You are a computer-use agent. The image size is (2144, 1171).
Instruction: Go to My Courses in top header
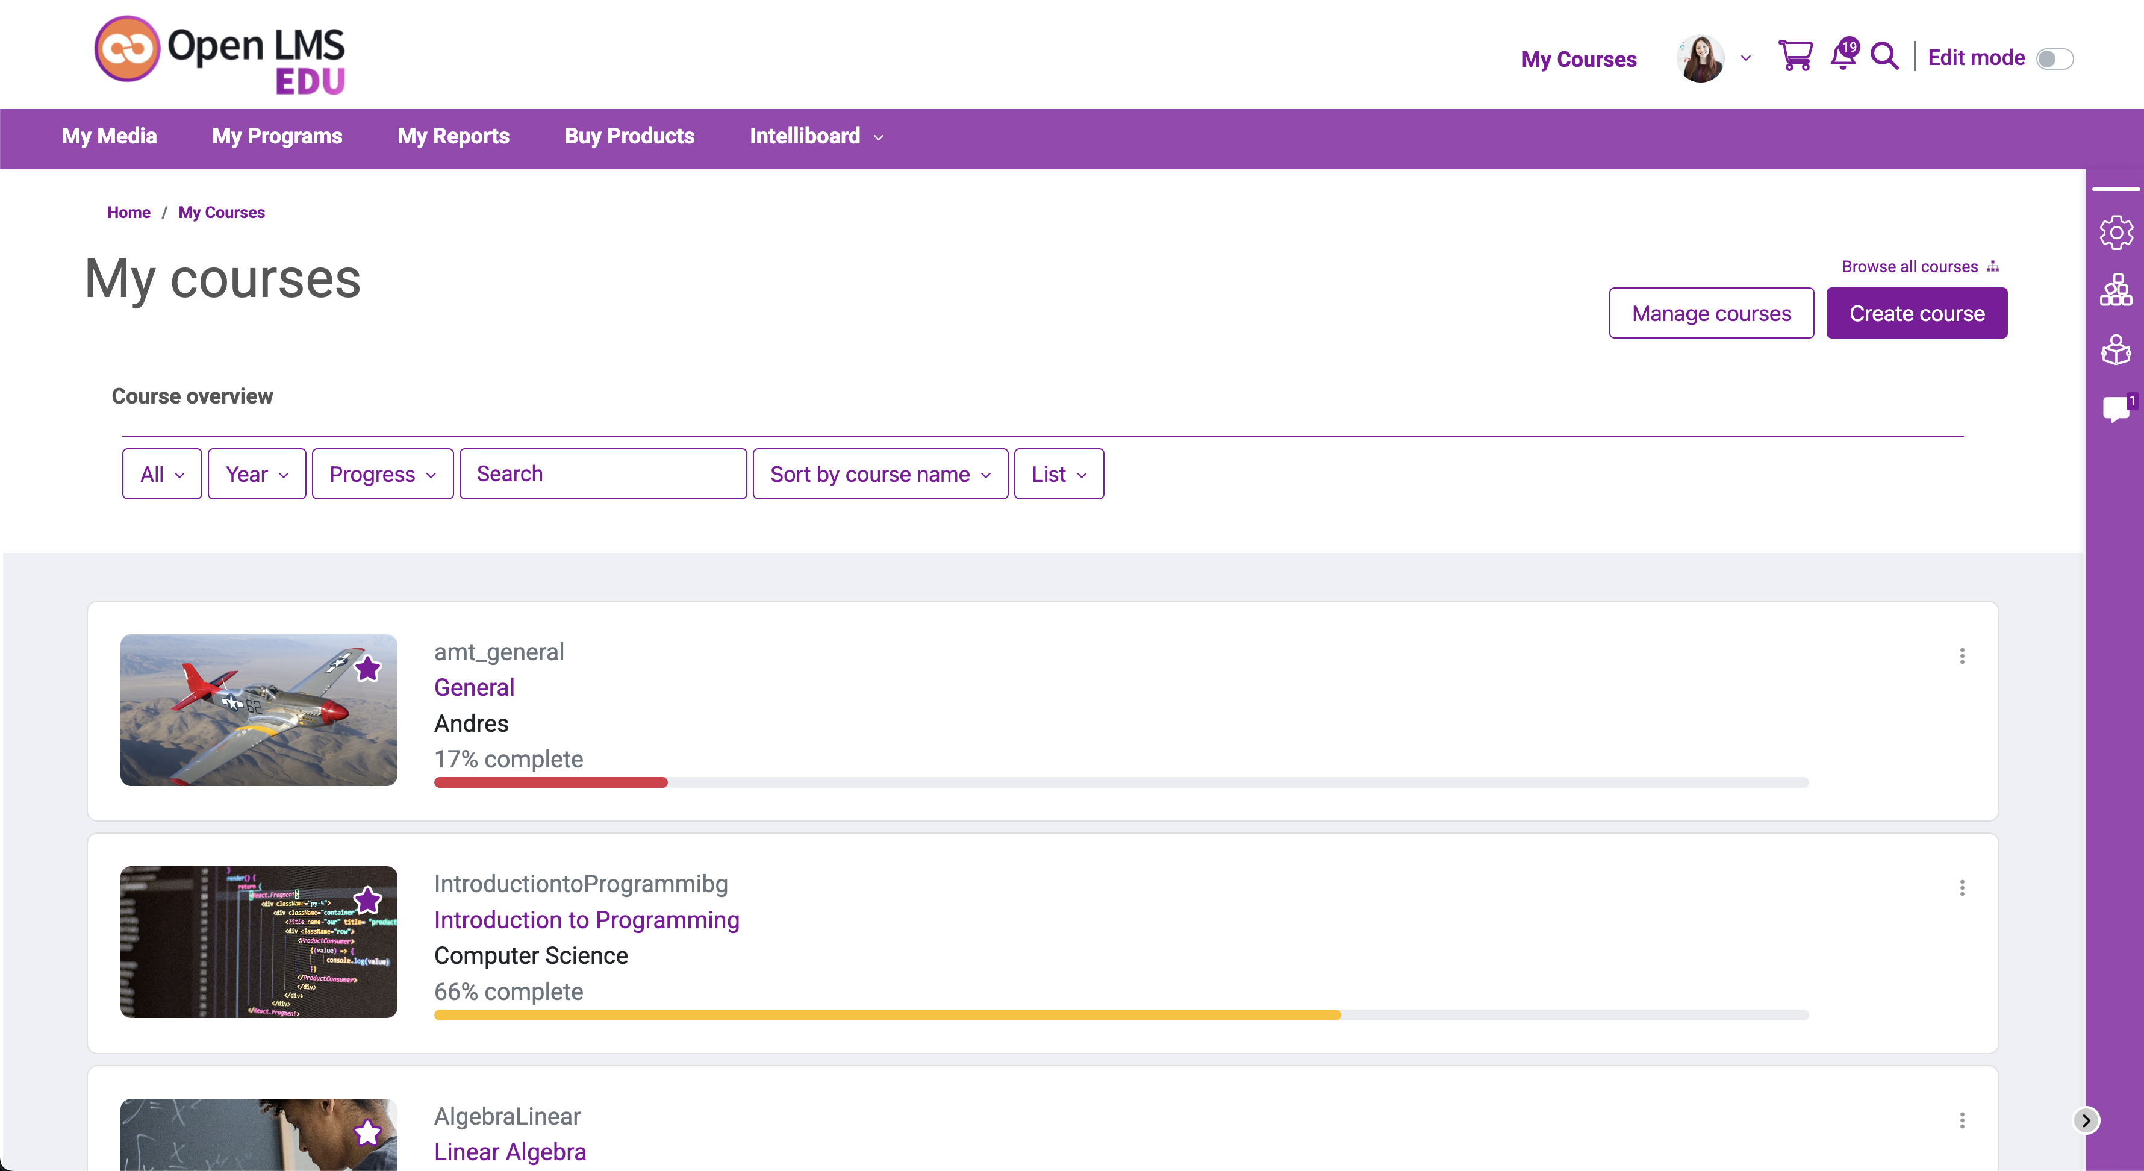click(x=1579, y=59)
